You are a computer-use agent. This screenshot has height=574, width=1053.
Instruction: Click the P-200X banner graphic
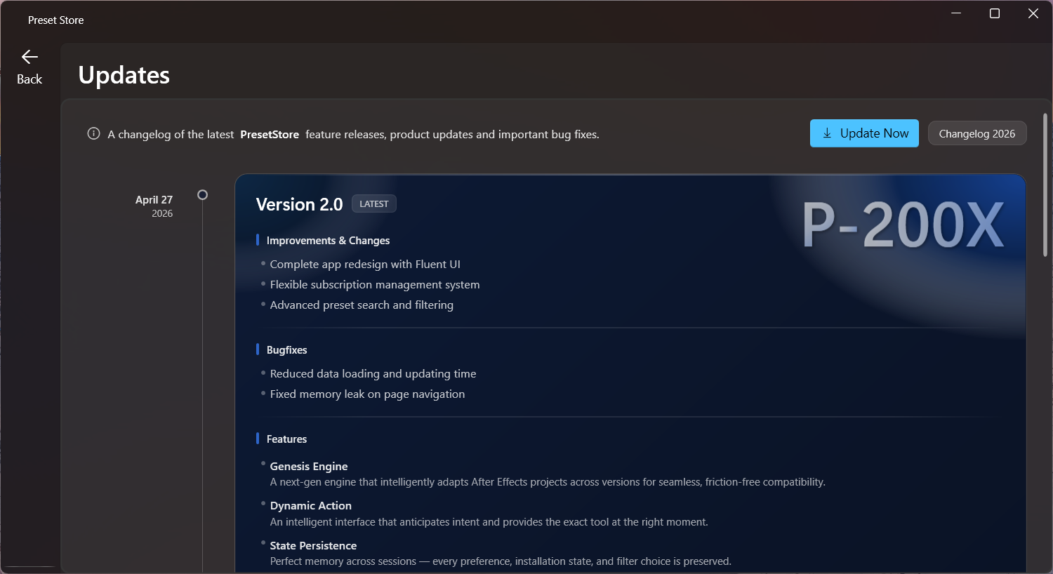click(x=903, y=225)
